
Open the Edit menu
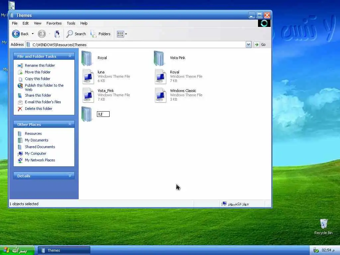click(26, 23)
